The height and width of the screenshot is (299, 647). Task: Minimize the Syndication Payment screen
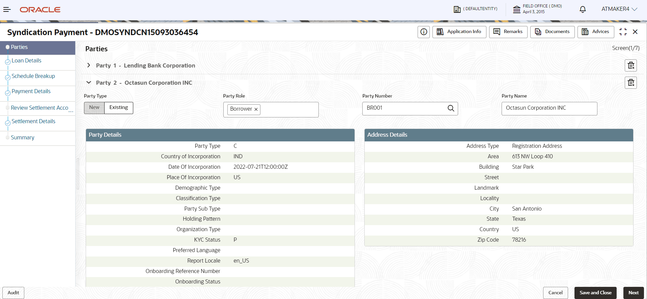pyautogui.click(x=623, y=32)
